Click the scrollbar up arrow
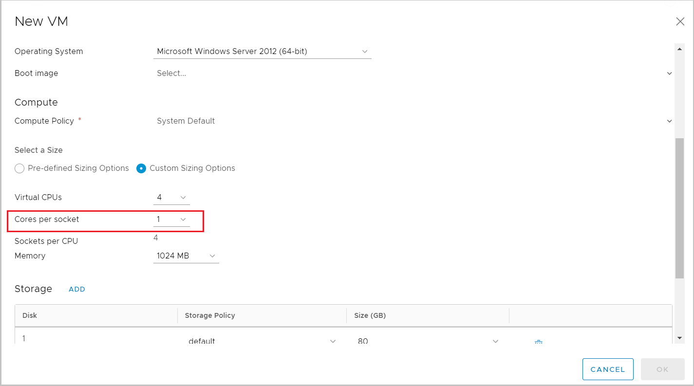The image size is (694, 386). coord(679,47)
